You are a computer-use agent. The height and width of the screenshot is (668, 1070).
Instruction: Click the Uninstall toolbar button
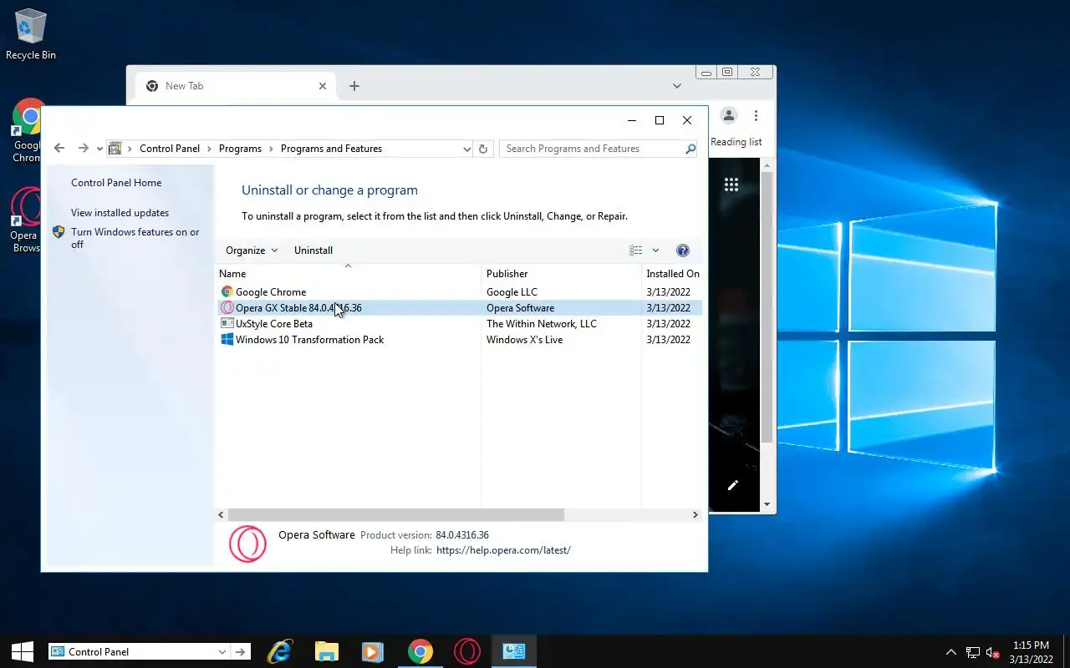(313, 250)
